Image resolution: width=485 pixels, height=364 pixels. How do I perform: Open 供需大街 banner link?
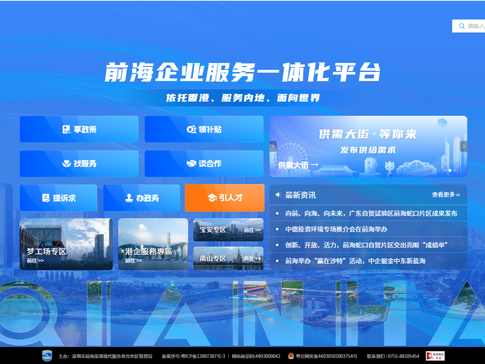[298, 165]
